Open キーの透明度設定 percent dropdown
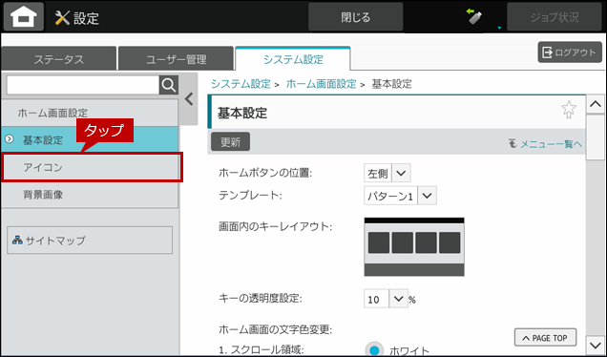 point(386,299)
